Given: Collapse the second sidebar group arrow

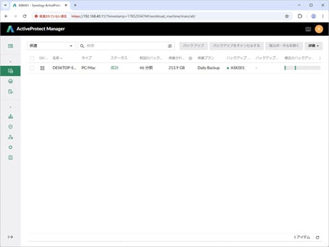Looking at the screenshot, I should pyautogui.click(x=10, y=107).
